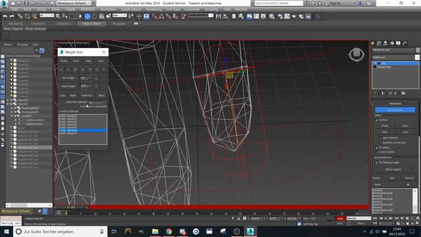This screenshot has width=421, height=237.
Task: Click the 3ds Max application logo button
Action: [4, 4]
